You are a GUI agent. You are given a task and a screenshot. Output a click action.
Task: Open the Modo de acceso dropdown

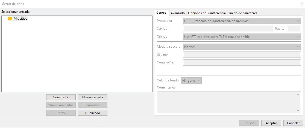pyautogui.click(x=242, y=47)
